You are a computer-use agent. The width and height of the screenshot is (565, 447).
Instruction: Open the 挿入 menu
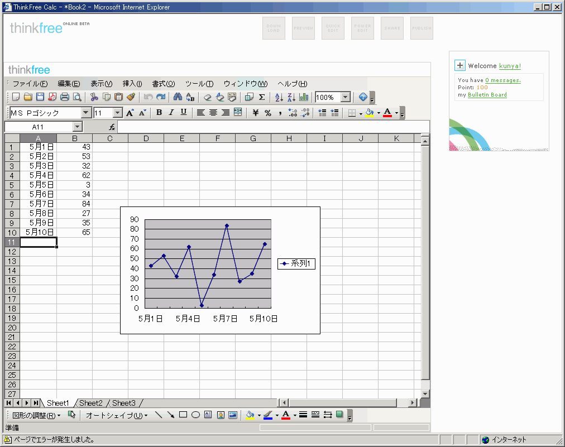(132, 84)
